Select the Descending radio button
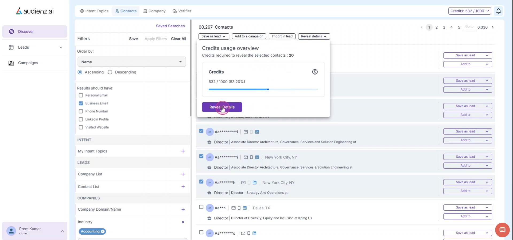513x240 pixels. 110,72
